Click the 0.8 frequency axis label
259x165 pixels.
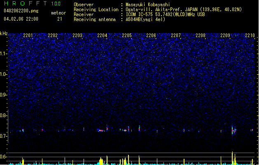click(3, 115)
